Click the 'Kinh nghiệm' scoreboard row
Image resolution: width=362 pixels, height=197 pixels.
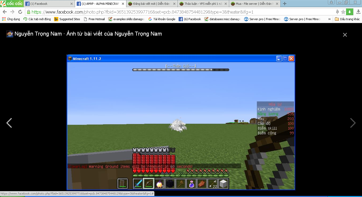pos(275,109)
